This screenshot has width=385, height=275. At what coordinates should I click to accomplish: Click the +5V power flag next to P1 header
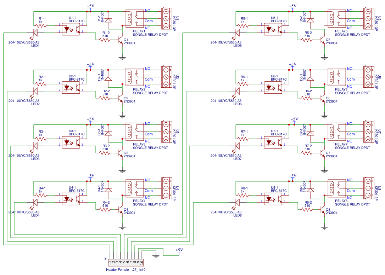[x=179, y=252]
